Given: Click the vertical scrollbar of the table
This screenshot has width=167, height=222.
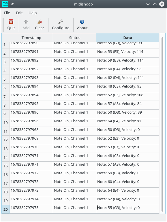Looking at the screenshot, I should click(162, 125).
